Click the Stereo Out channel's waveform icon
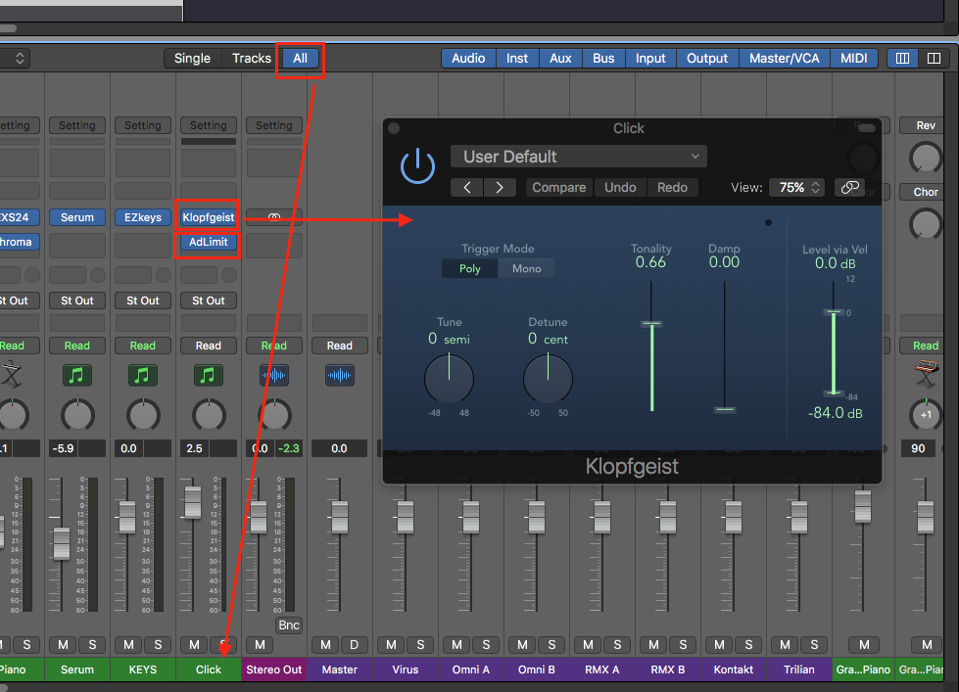This screenshot has width=959, height=692. point(274,375)
